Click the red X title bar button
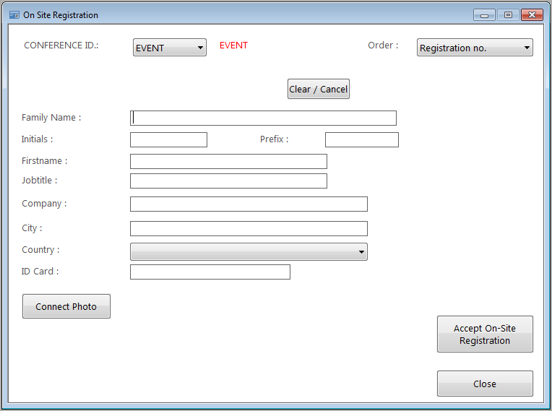Screen dimensions: 552x411 [532, 14]
